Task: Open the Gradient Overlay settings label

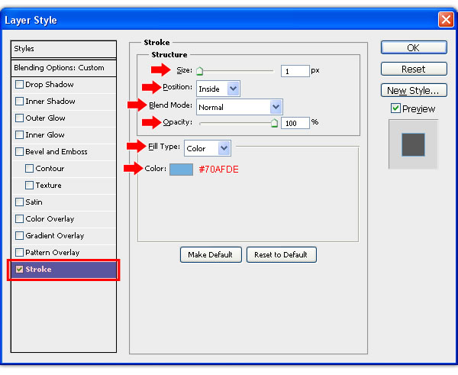Action: tap(55, 235)
